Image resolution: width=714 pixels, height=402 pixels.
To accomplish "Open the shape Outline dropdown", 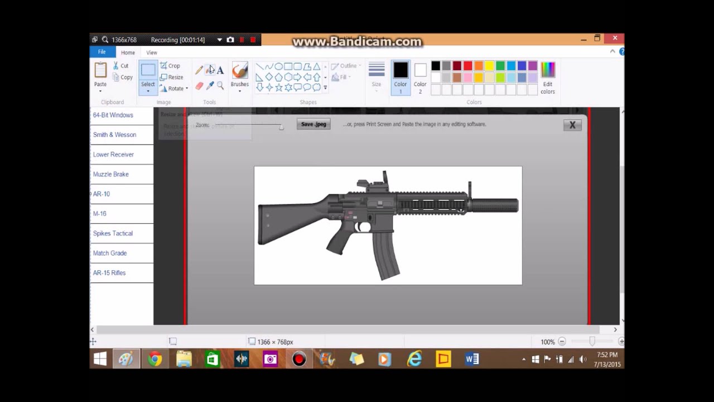I will (346, 66).
